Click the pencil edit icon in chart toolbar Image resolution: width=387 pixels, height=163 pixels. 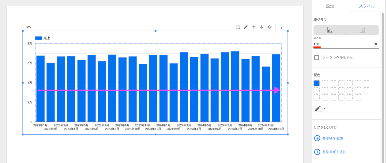[x=246, y=27]
